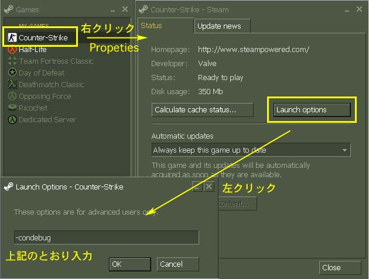Click the 'Valve' developer value
This screenshot has height=279, width=369.
(x=207, y=64)
